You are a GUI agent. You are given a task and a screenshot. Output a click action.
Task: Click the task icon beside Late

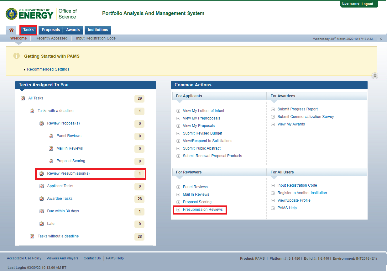[x=42, y=224]
